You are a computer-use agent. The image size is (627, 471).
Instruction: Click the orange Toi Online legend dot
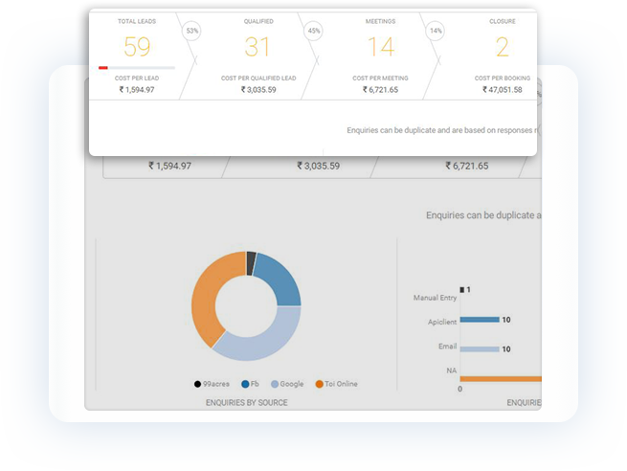(x=317, y=384)
